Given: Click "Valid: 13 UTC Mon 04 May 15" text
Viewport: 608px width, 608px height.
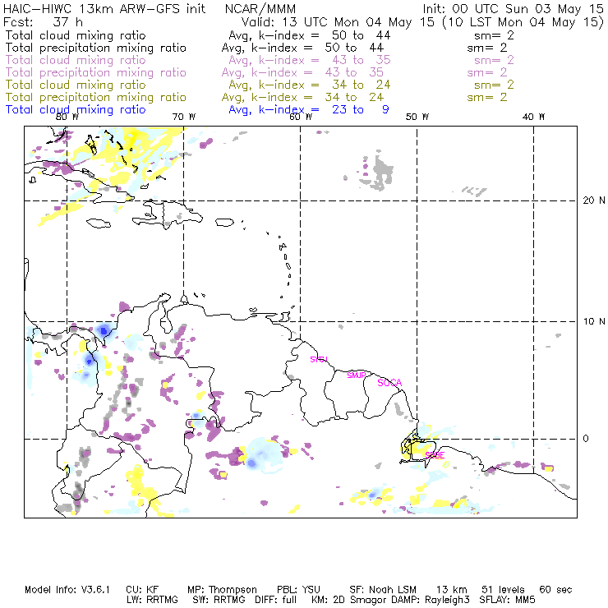Looking at the screenshot, I should [x=338, y=22].
